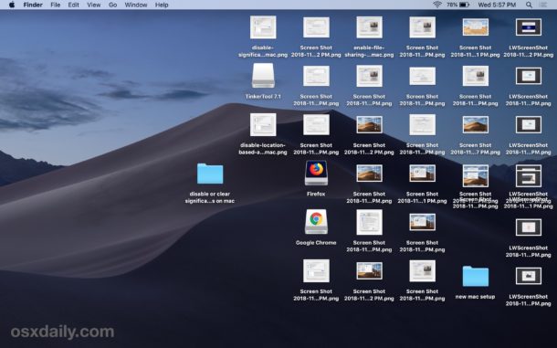Open the Go menu
557x348 pixels.
[112, 5]
